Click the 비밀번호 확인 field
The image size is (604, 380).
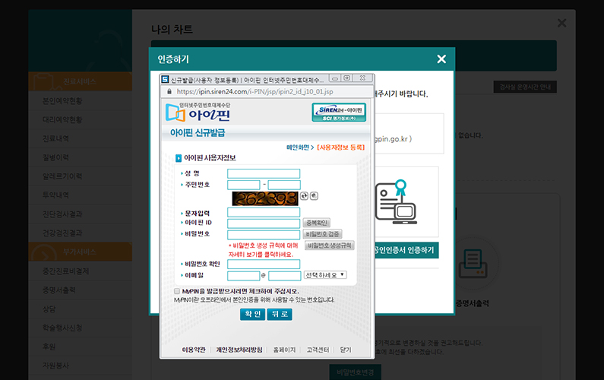tap(264, 264)
